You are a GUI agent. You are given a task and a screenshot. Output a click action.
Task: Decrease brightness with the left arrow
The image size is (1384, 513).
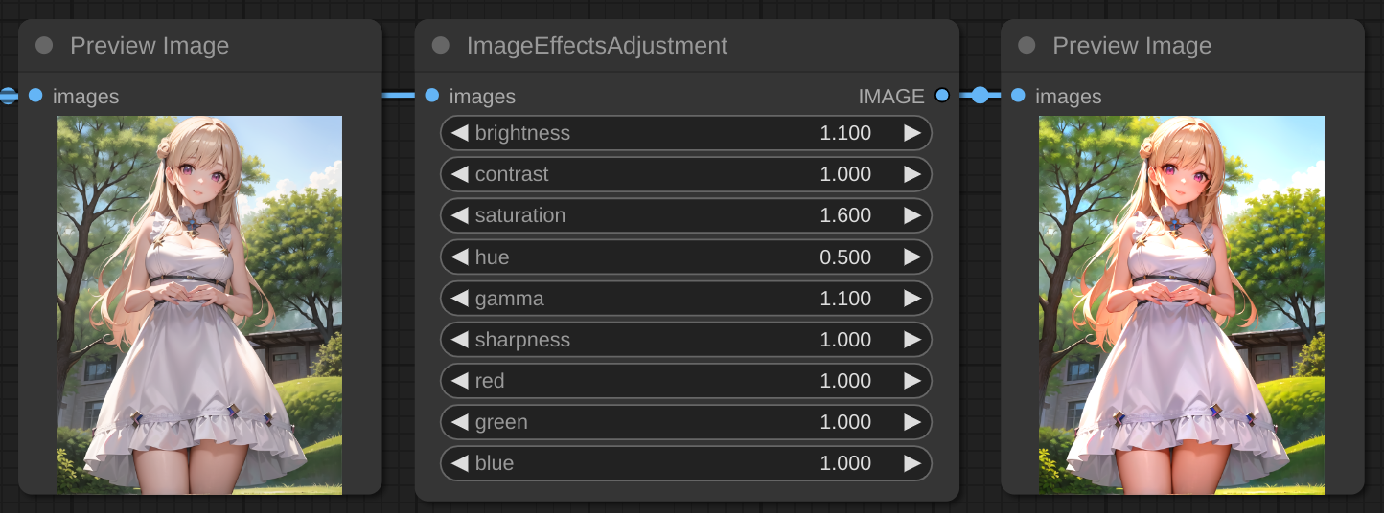point(459,133)
